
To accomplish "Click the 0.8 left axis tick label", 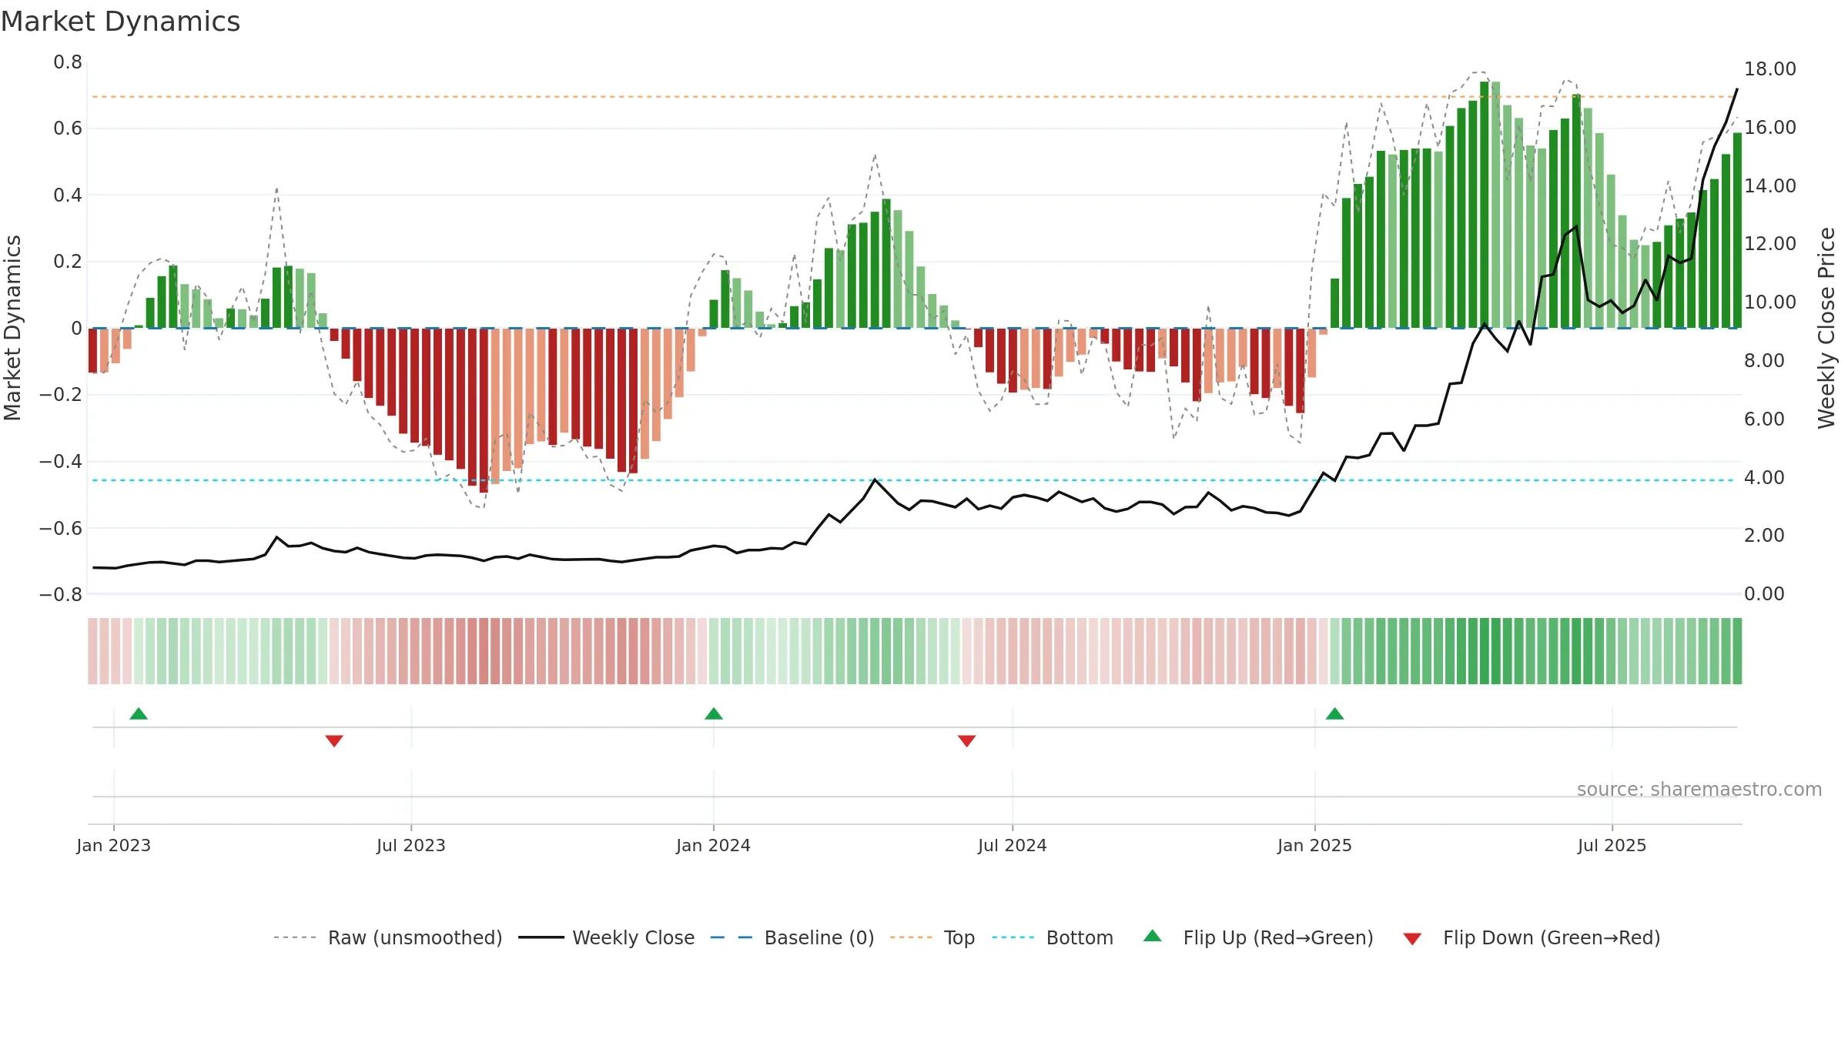I will (68, 62).
